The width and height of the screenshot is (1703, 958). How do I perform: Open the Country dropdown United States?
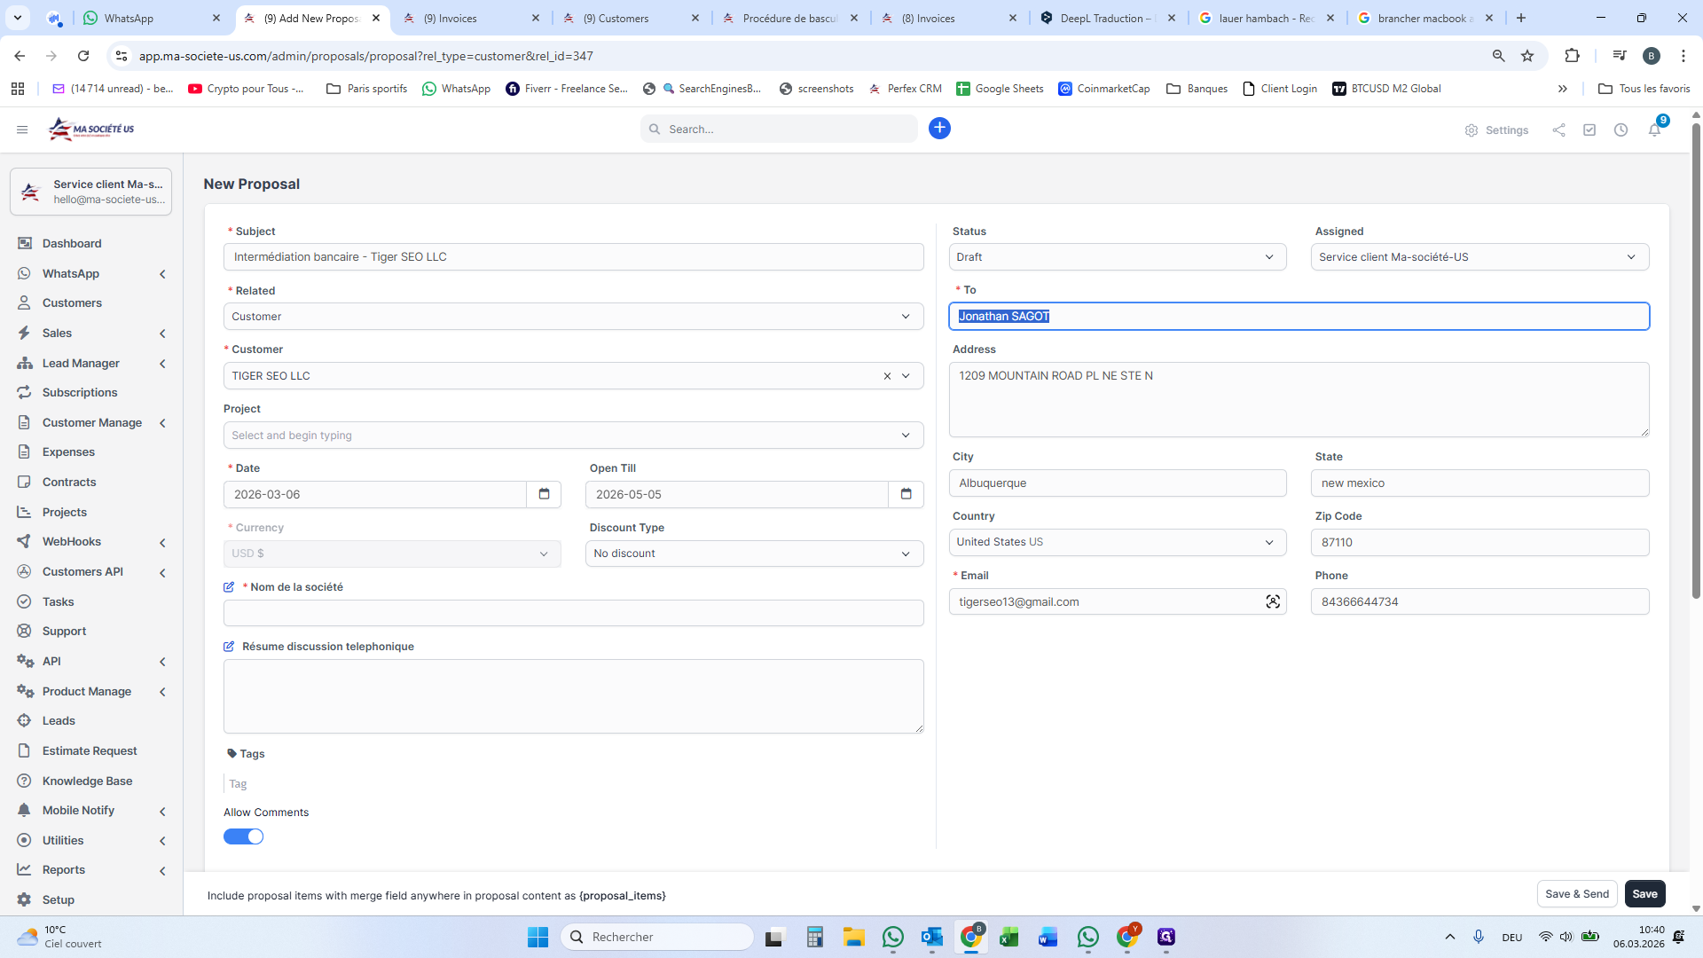tap(1117, 542)
